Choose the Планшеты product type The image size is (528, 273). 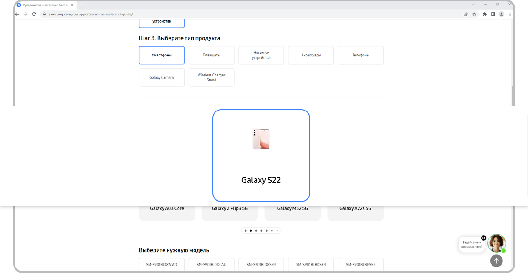[x=211, y=55]
